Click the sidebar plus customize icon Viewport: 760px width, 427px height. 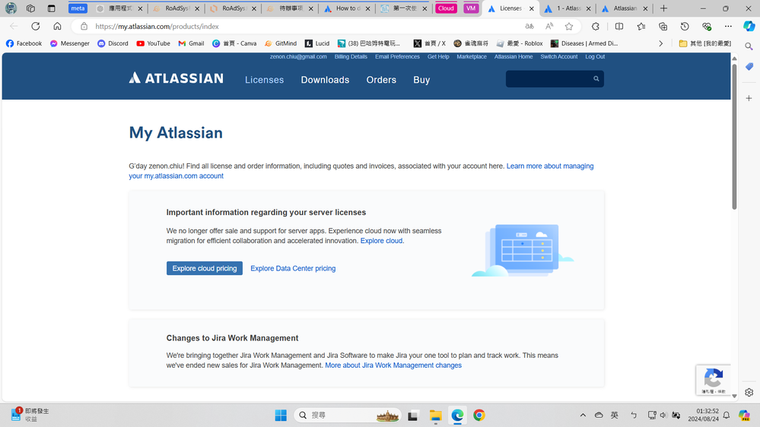coord(749,98)
